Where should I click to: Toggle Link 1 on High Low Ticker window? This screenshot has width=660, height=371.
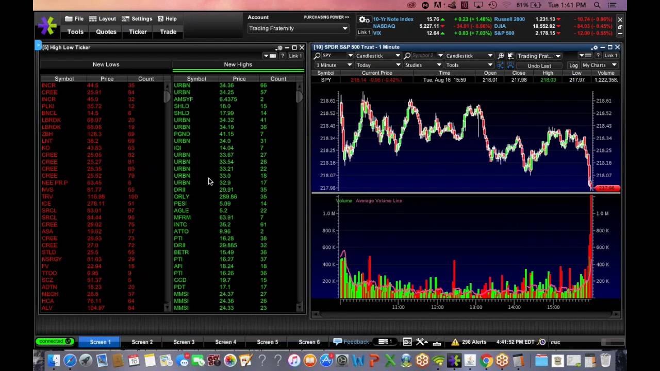coord(295,56)
